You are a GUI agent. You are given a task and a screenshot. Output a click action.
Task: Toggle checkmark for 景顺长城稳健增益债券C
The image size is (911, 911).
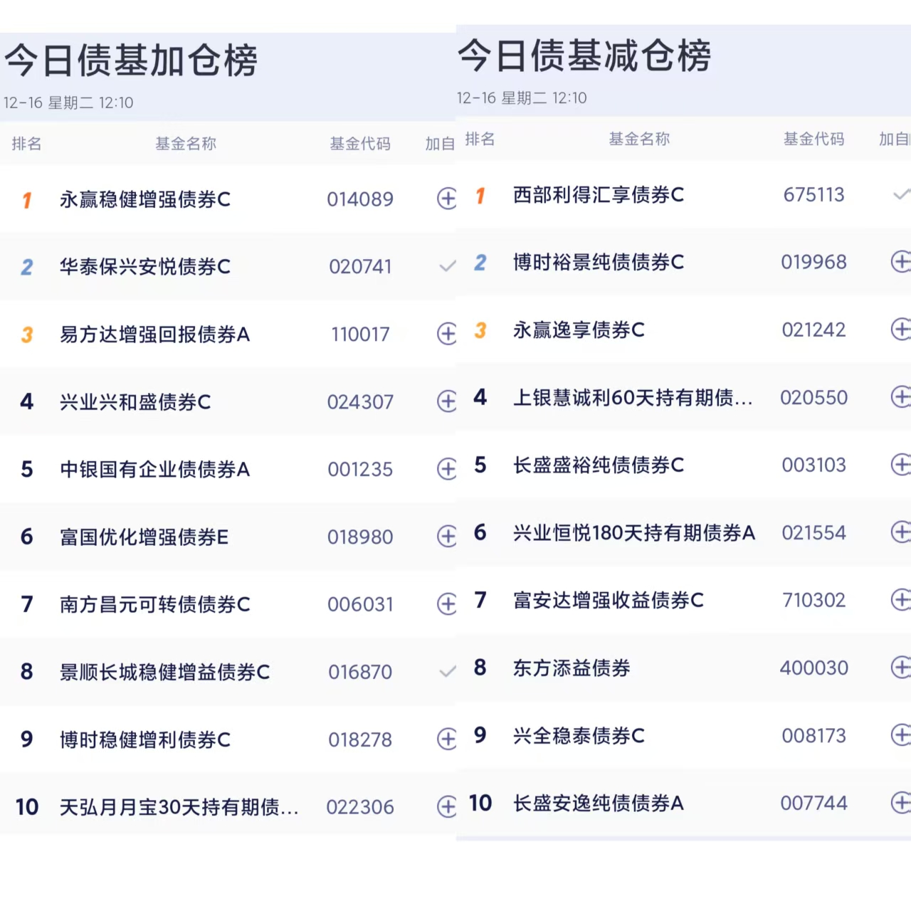[x=447, y=672]
